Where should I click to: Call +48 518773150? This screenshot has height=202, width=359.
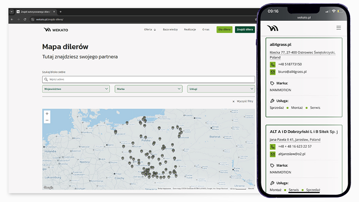pos(290,64)
